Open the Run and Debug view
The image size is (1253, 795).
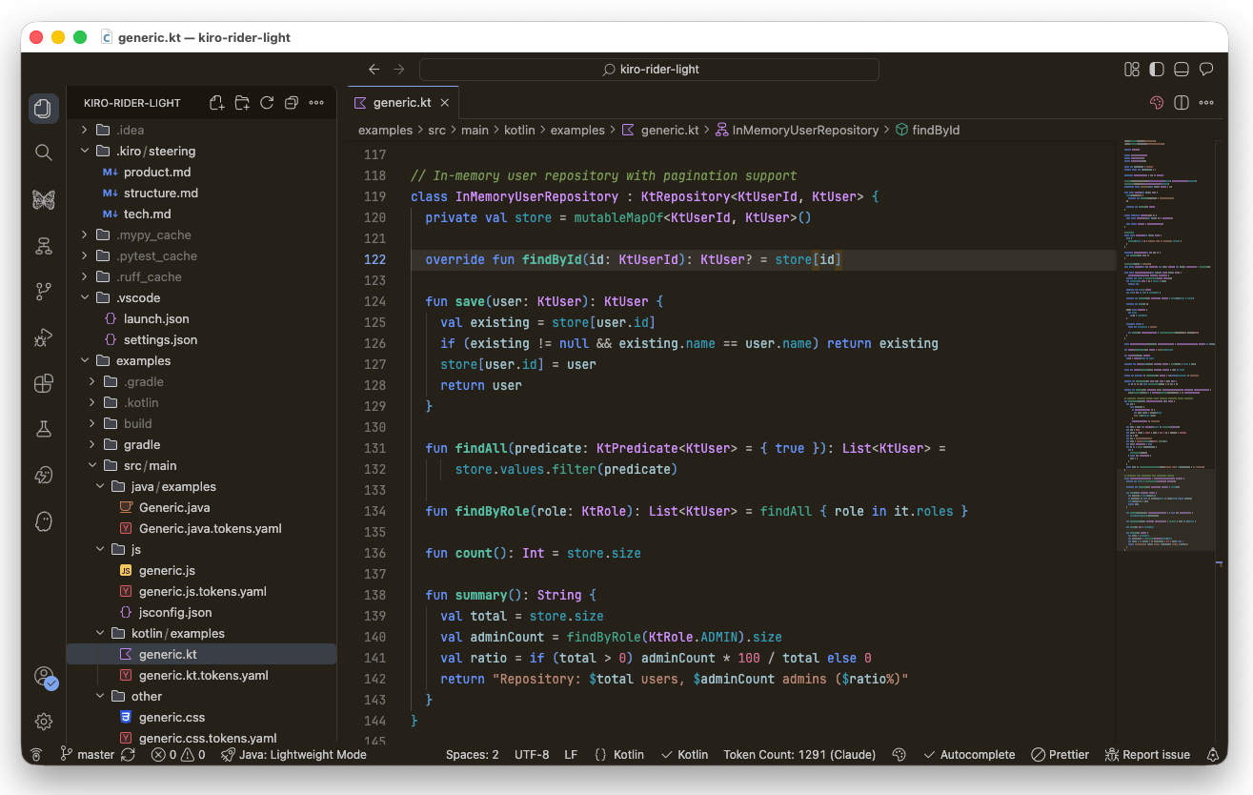(x=43, y=337)
